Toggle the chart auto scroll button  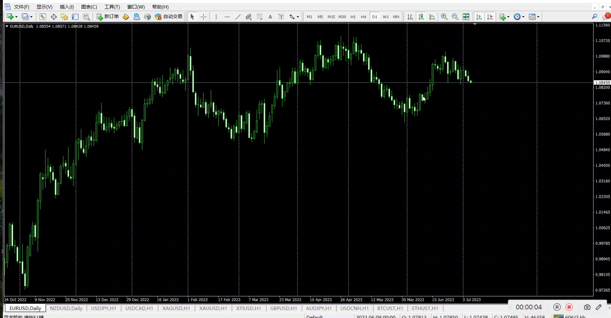point(479,17)
